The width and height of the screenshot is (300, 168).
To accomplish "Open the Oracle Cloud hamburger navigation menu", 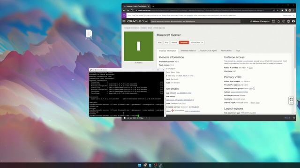I will pos(124,21).
